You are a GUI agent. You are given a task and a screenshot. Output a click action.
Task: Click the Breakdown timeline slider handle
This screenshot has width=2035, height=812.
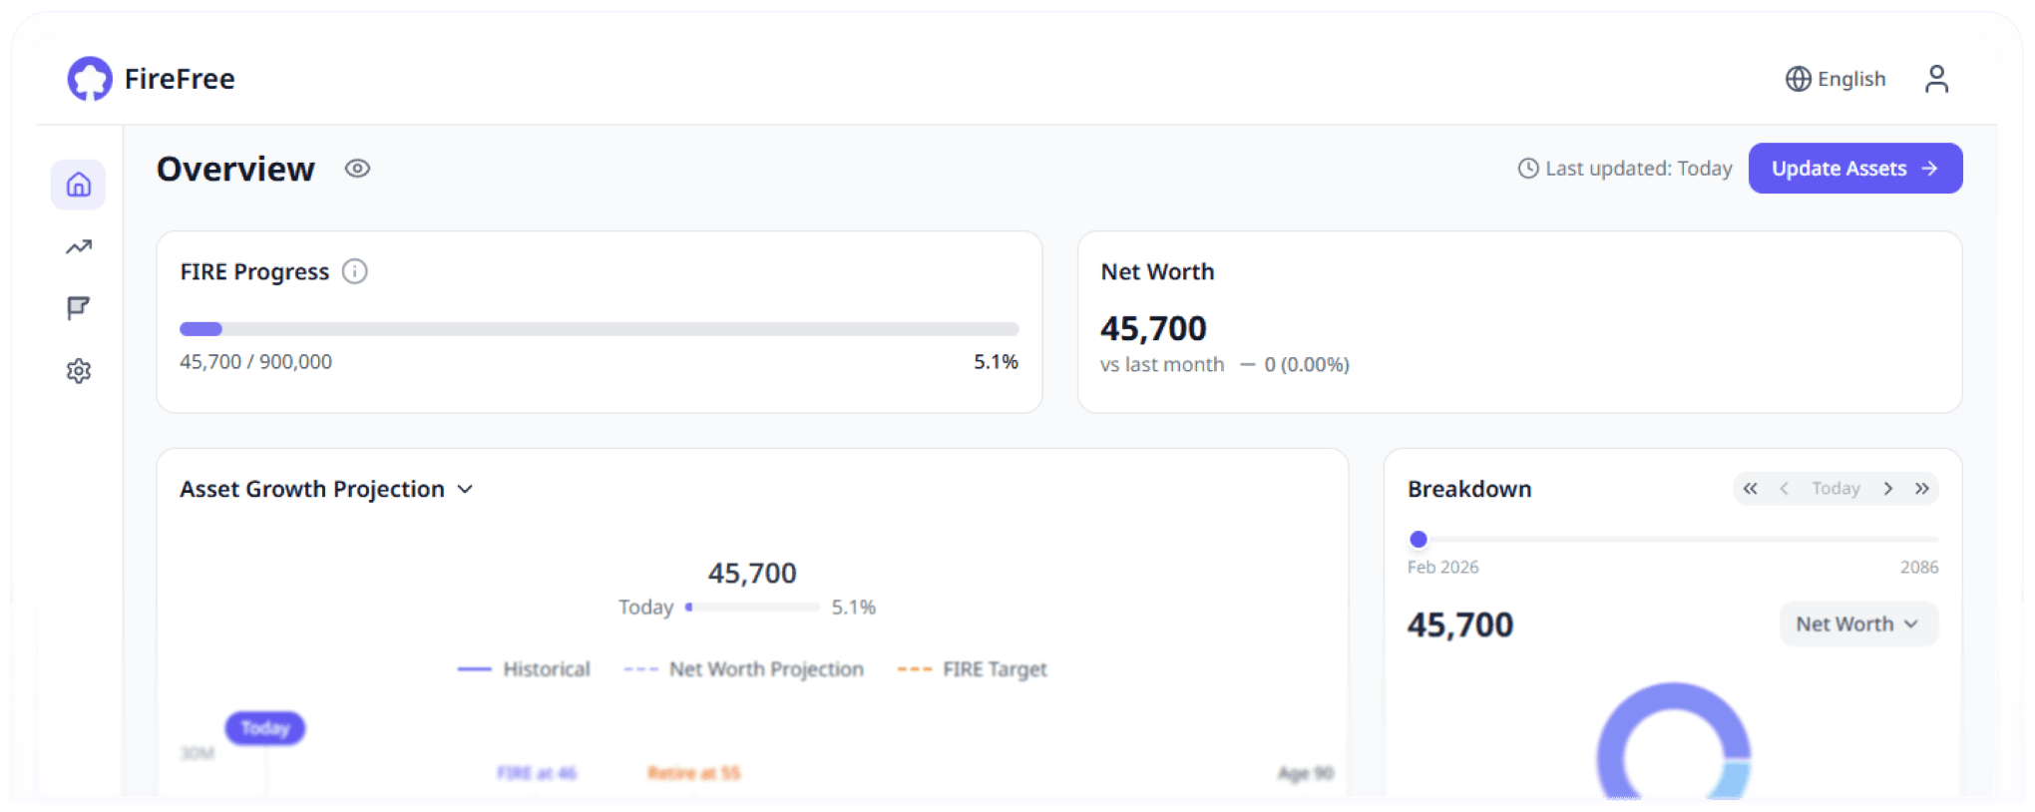(1419, 540)
